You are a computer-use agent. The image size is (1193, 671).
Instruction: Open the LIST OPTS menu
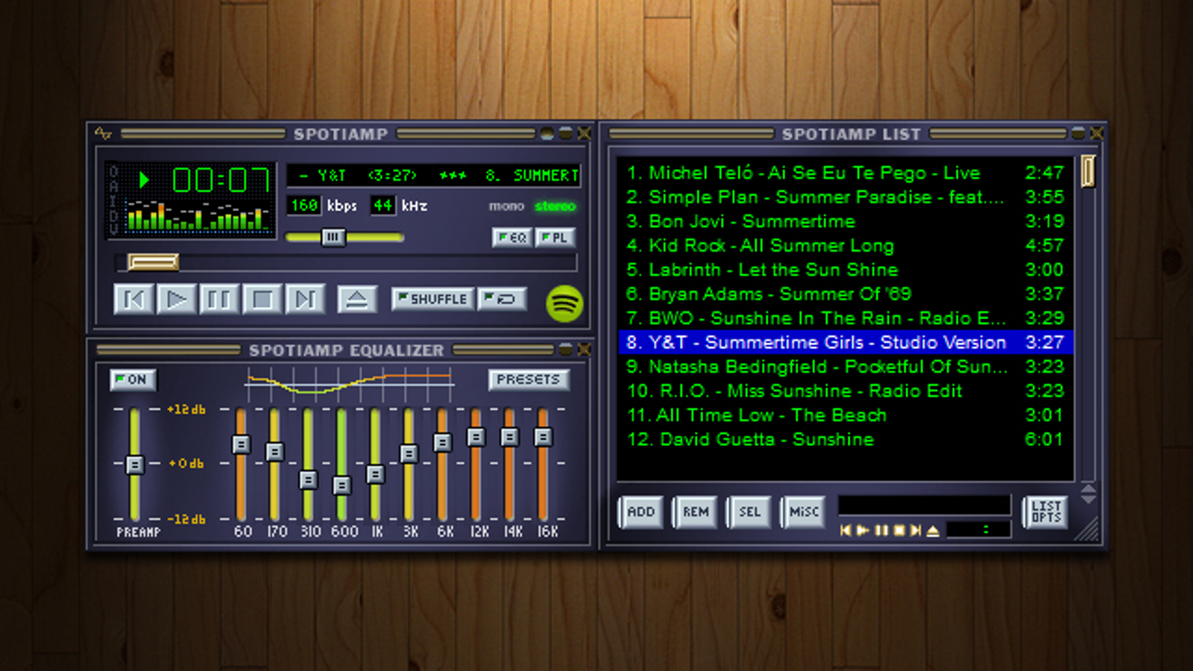point(1046,512)
